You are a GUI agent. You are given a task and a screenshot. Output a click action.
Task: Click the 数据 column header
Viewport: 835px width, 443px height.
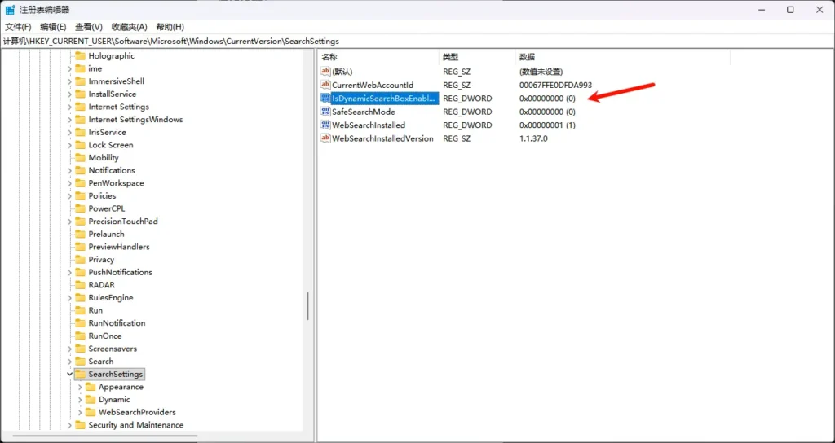point(527,57)
